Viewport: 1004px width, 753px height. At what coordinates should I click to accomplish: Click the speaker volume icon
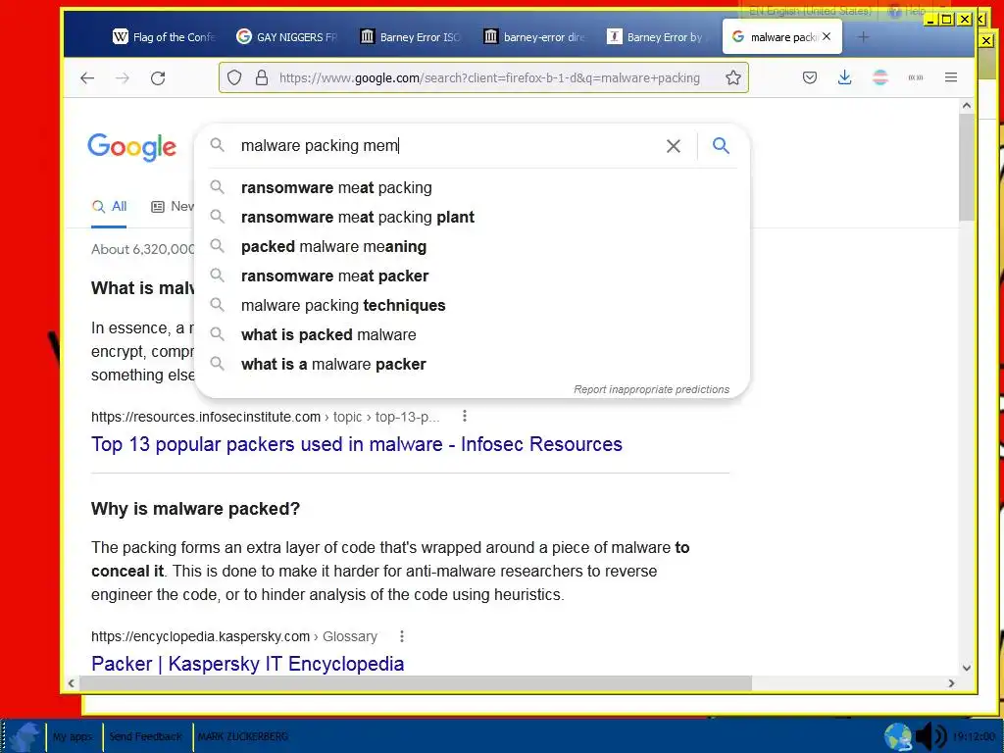(x=930, y=736)
